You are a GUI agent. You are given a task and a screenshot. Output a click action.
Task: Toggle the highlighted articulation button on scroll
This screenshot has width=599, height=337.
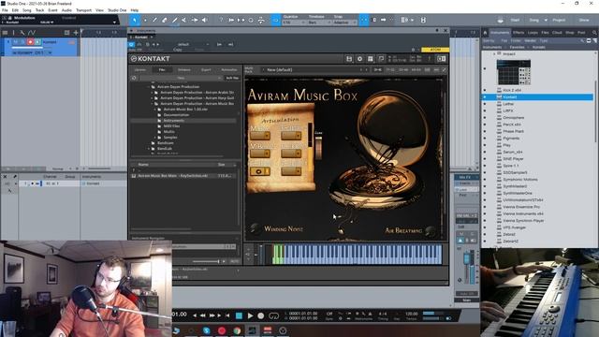[260, 171]
